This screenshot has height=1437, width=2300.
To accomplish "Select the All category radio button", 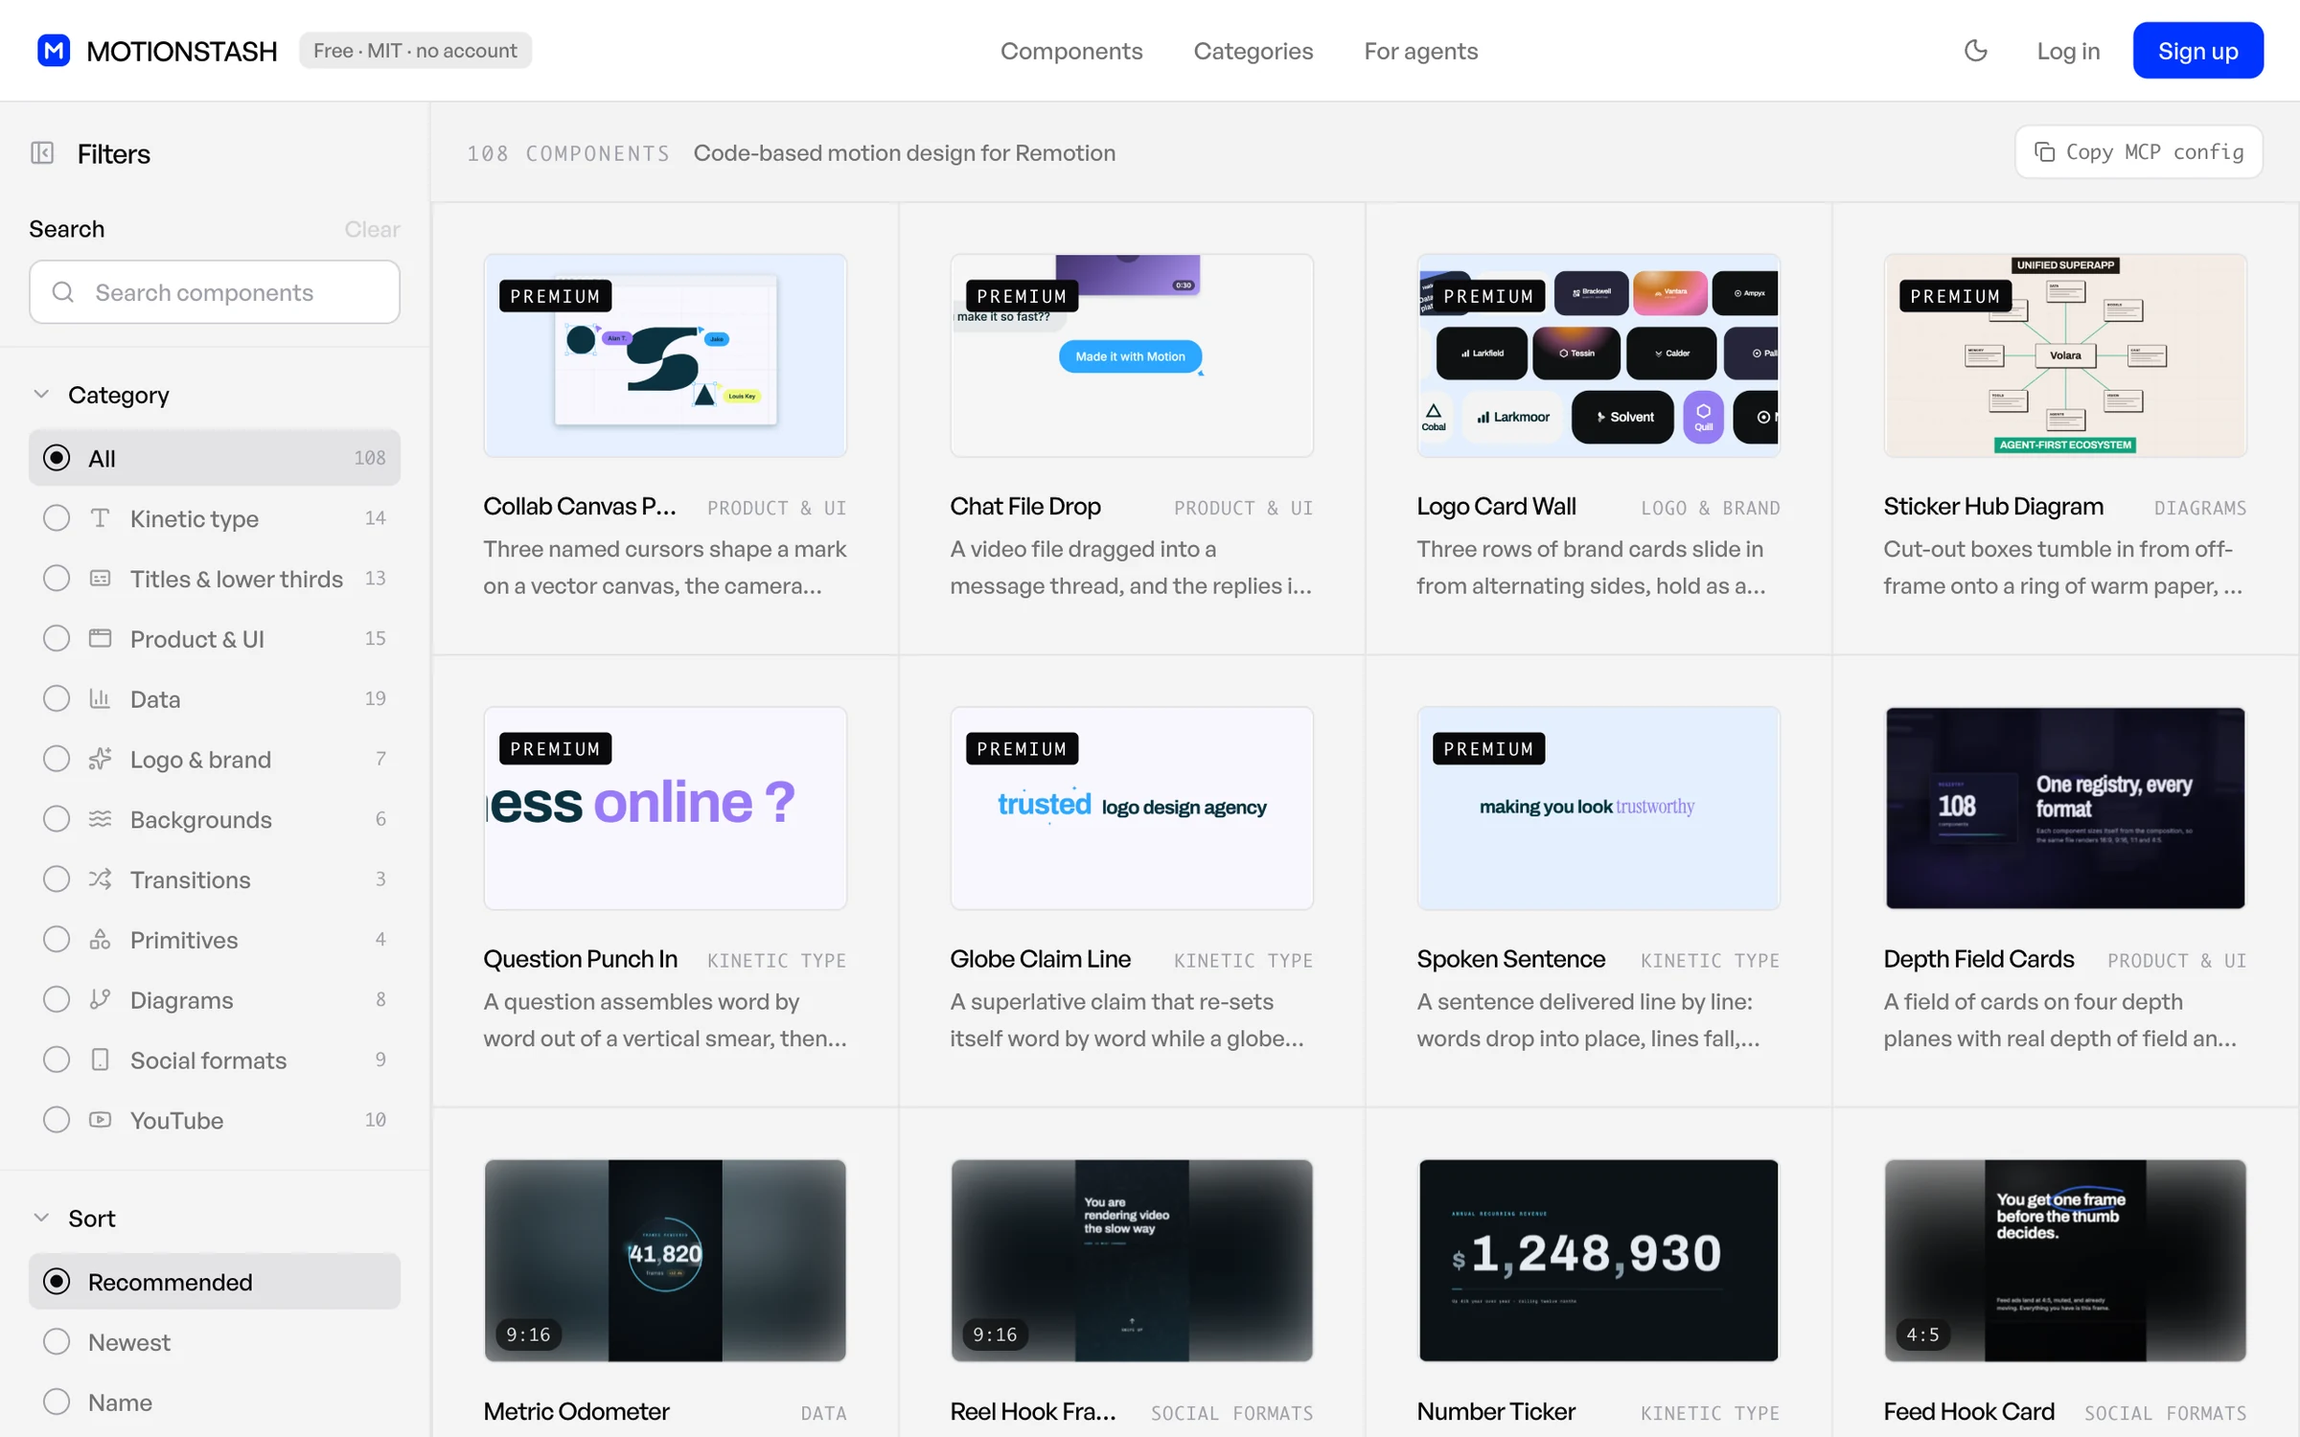I will 57,458.
